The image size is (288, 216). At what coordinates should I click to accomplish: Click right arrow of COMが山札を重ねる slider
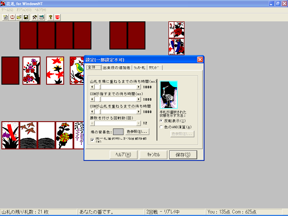(139, 111)
